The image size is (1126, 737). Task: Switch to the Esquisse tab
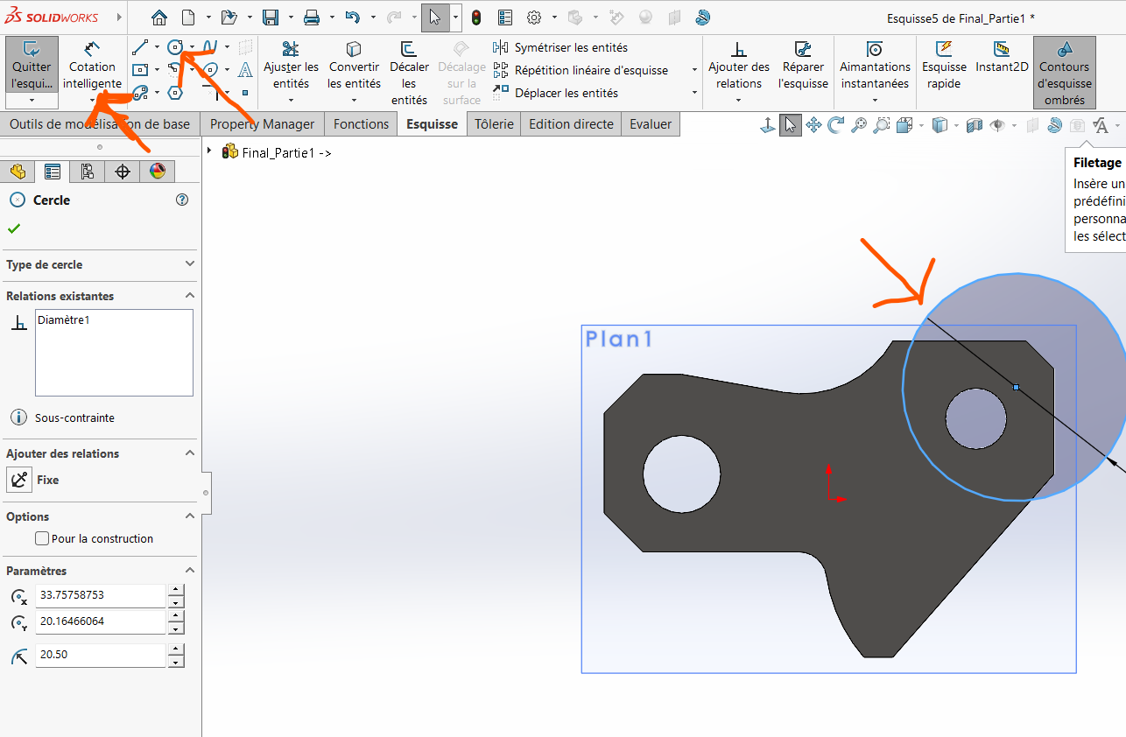[432, 124]
